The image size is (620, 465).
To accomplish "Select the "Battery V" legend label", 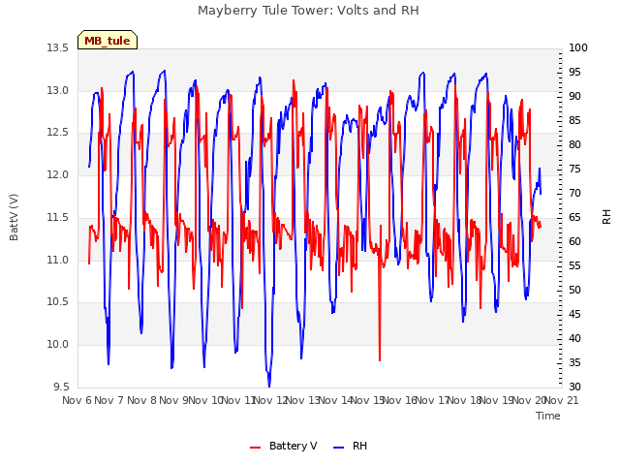I will pyautogui.click(x=293, y=446).
